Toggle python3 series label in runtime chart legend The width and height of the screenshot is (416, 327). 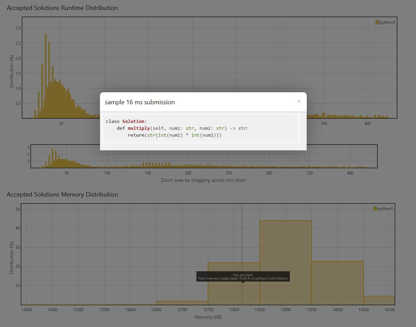387,22
